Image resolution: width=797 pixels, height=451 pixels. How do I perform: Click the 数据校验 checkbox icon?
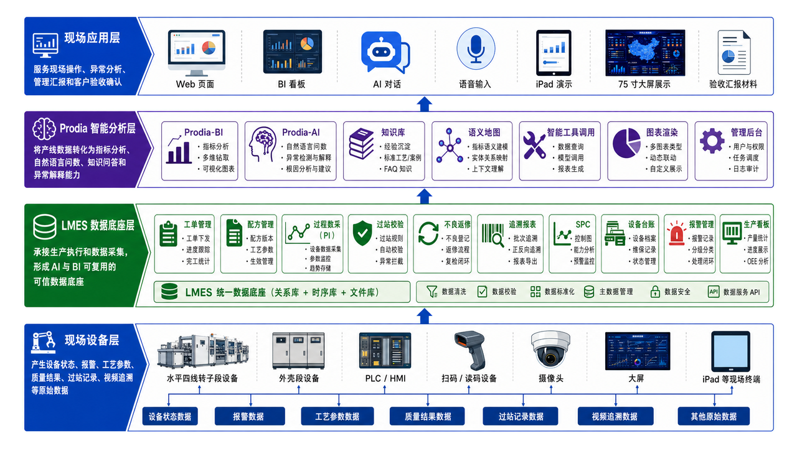point(483,292)
